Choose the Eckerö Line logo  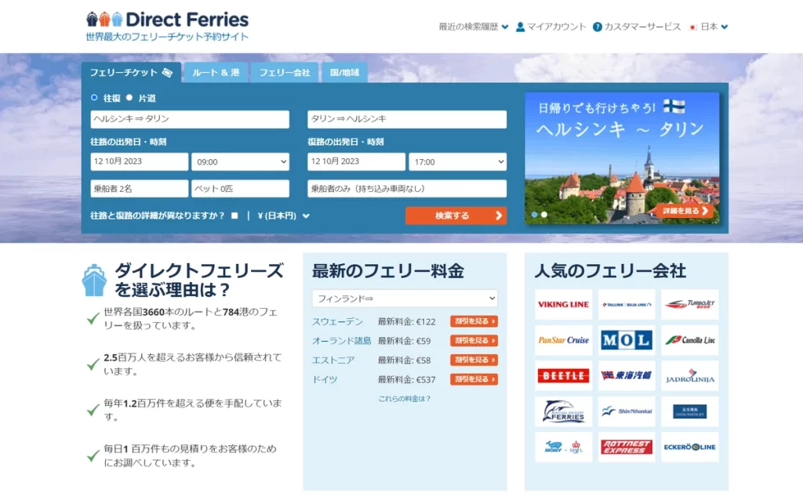coord(689,447)
